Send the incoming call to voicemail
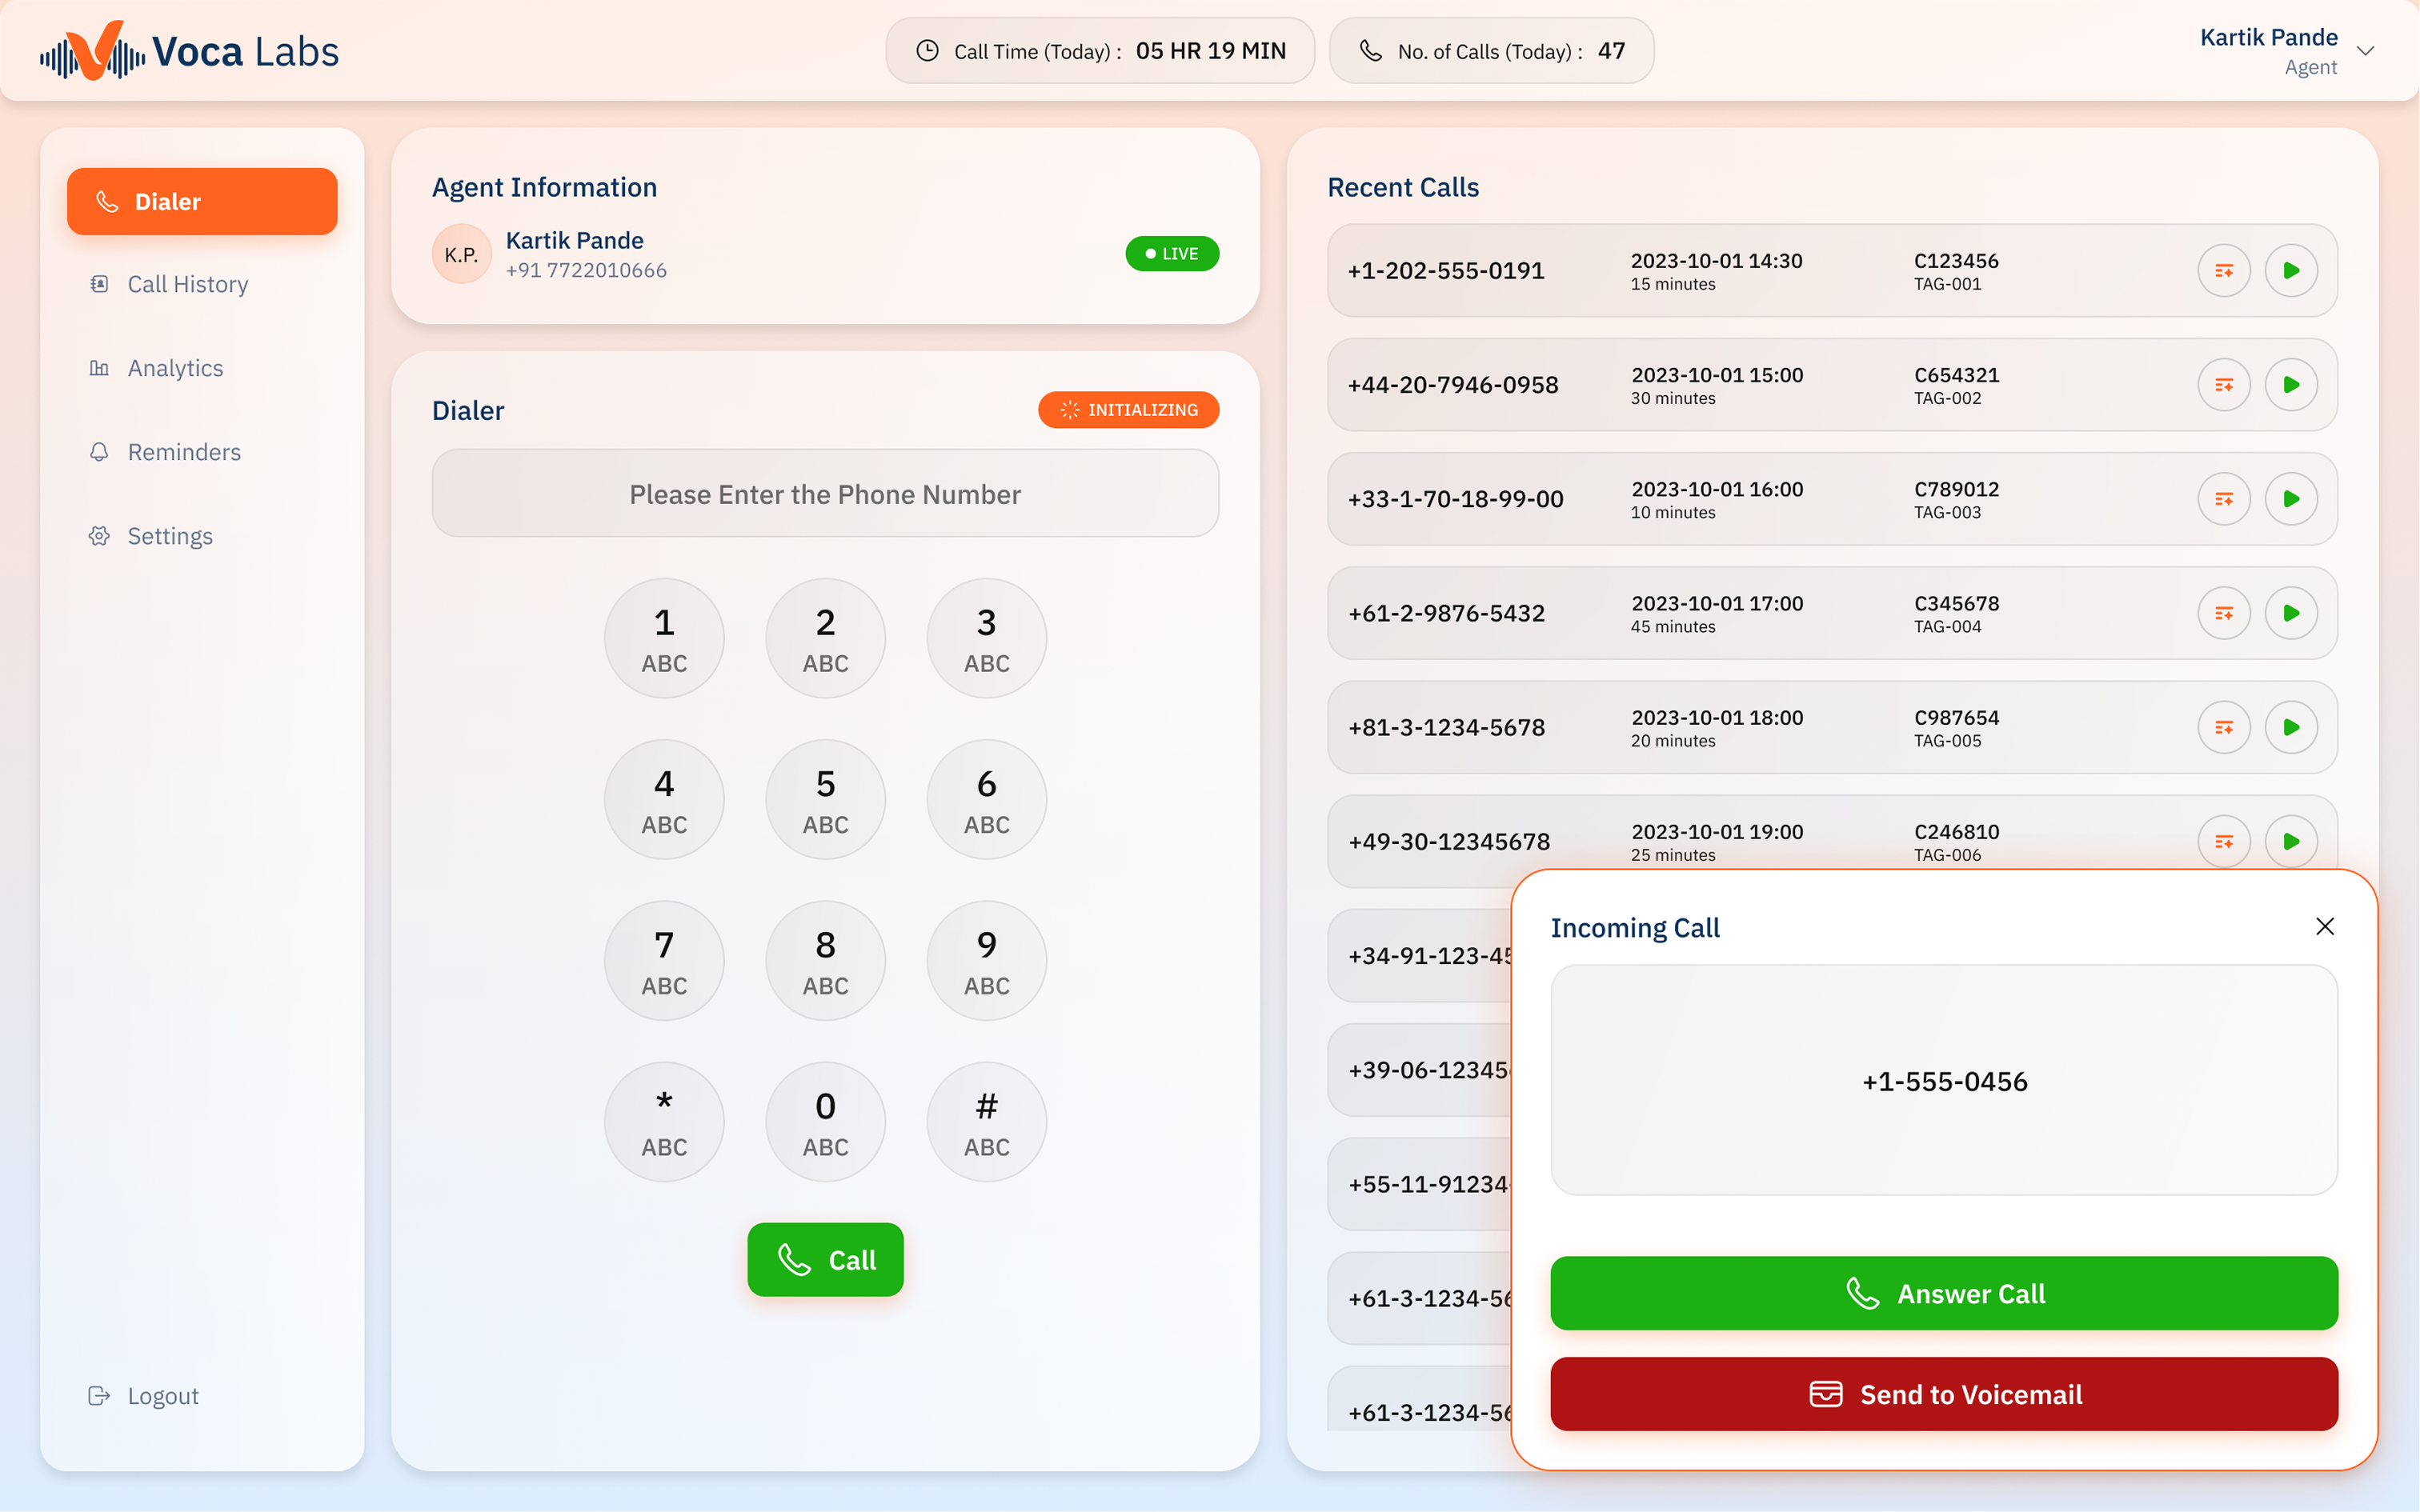The width and height of the screenshot is (2420, 1512). [x=1943, y=1394]
